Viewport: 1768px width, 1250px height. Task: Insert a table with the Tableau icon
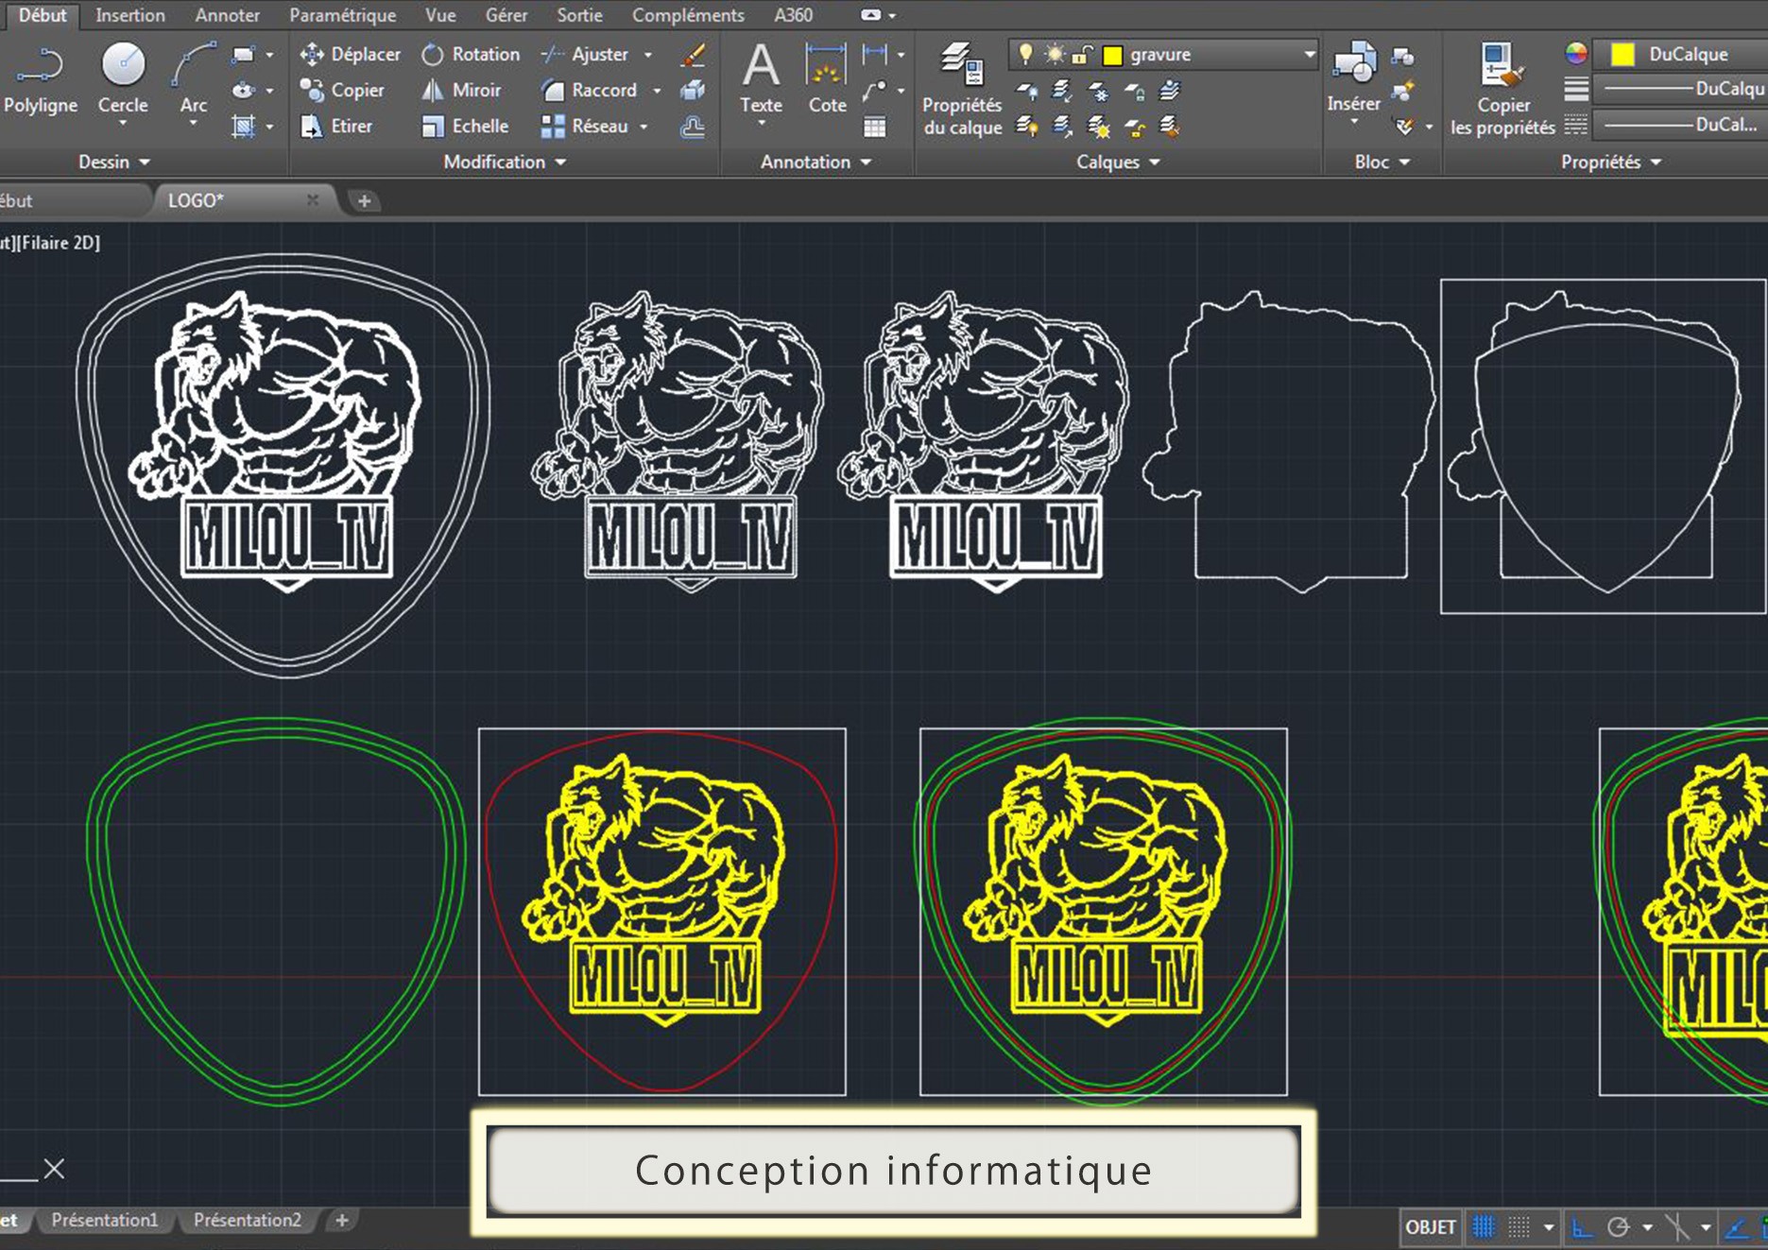pos(875,126)
